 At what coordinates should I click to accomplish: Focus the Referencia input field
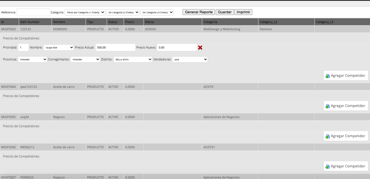click(x=33, y=12)
